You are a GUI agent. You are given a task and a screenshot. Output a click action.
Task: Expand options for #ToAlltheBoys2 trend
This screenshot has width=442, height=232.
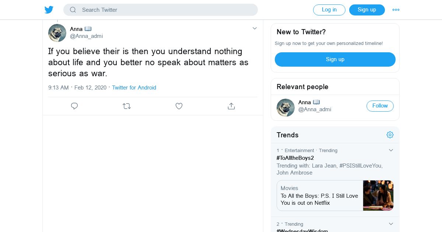pos(391,150)
